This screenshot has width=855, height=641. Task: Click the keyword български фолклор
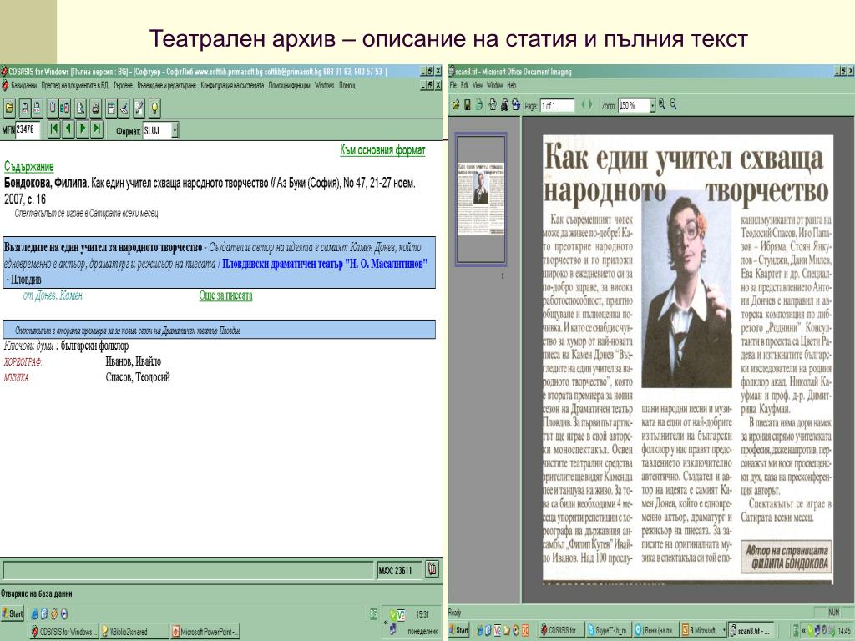click(x=95, y=346)
